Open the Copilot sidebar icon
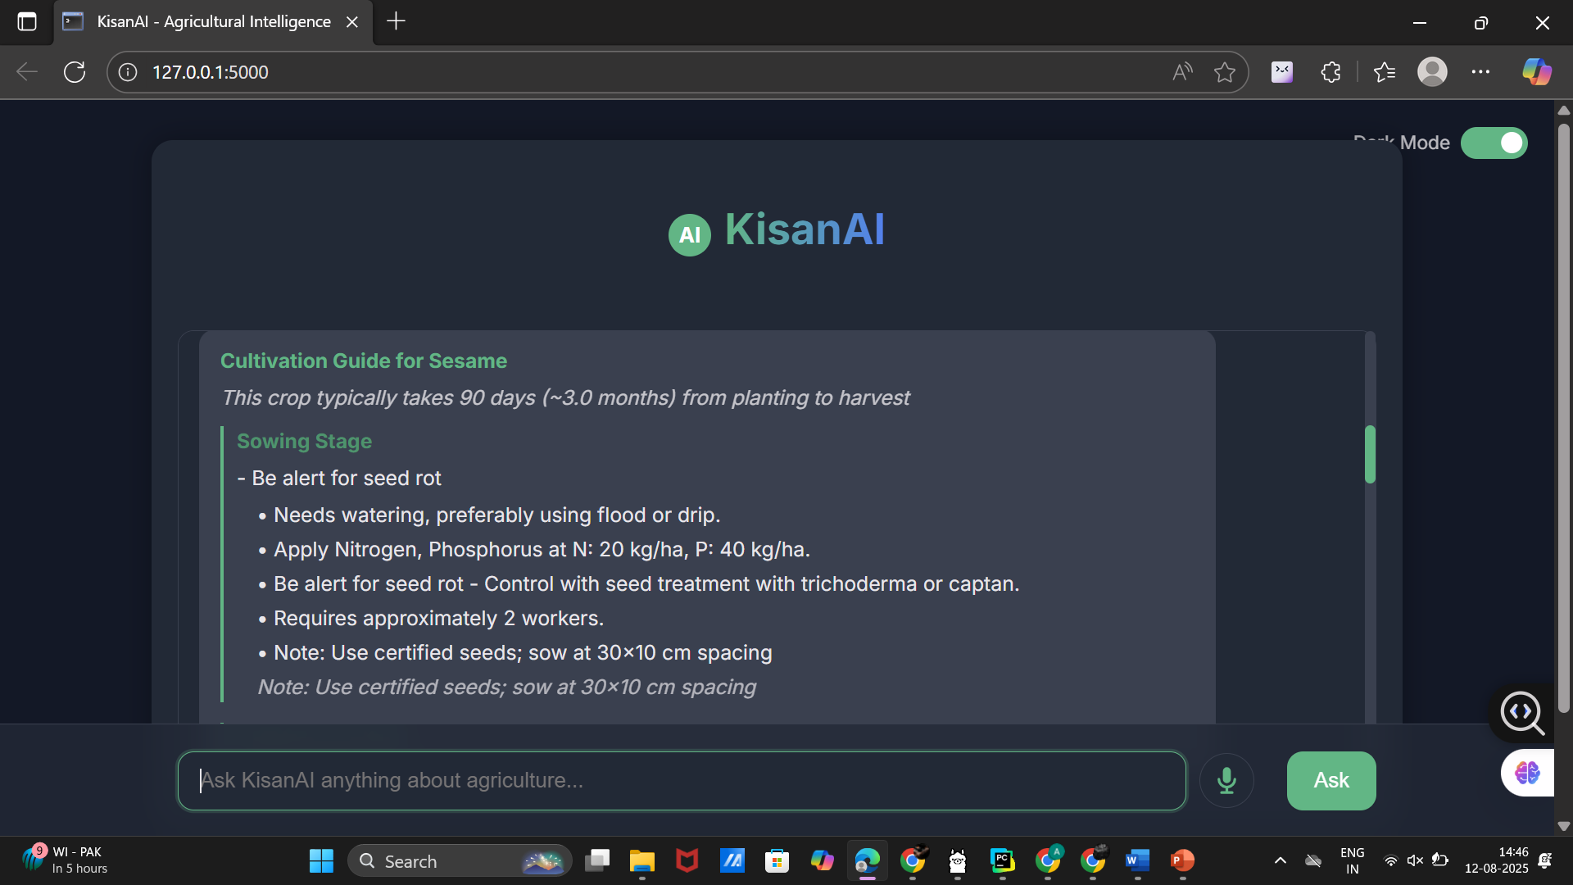Image resolution: width=1573 pixels, height=885 pixels. pyautogui.click(x=1536, y=72)
